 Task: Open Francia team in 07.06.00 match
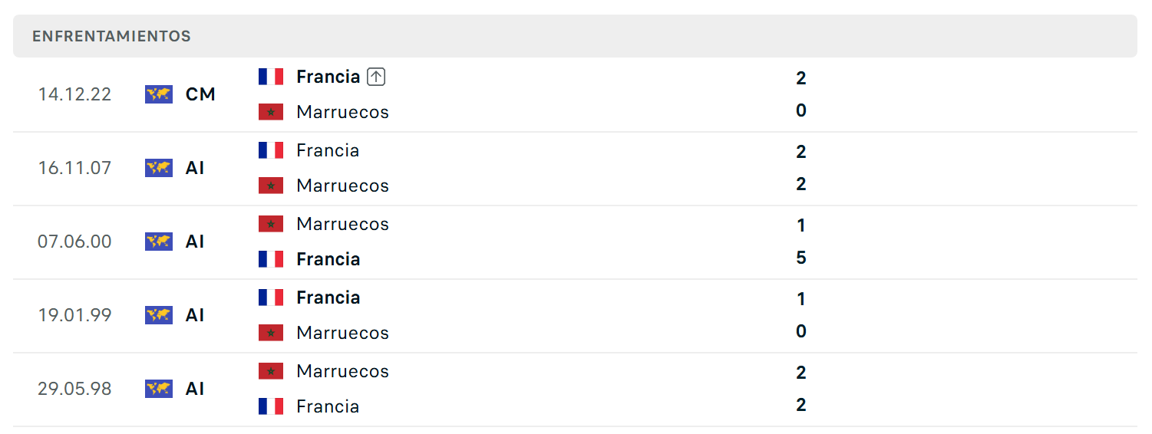click(x=328, y=259)
